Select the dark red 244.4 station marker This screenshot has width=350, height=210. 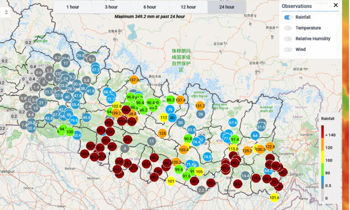pos(237,184)
